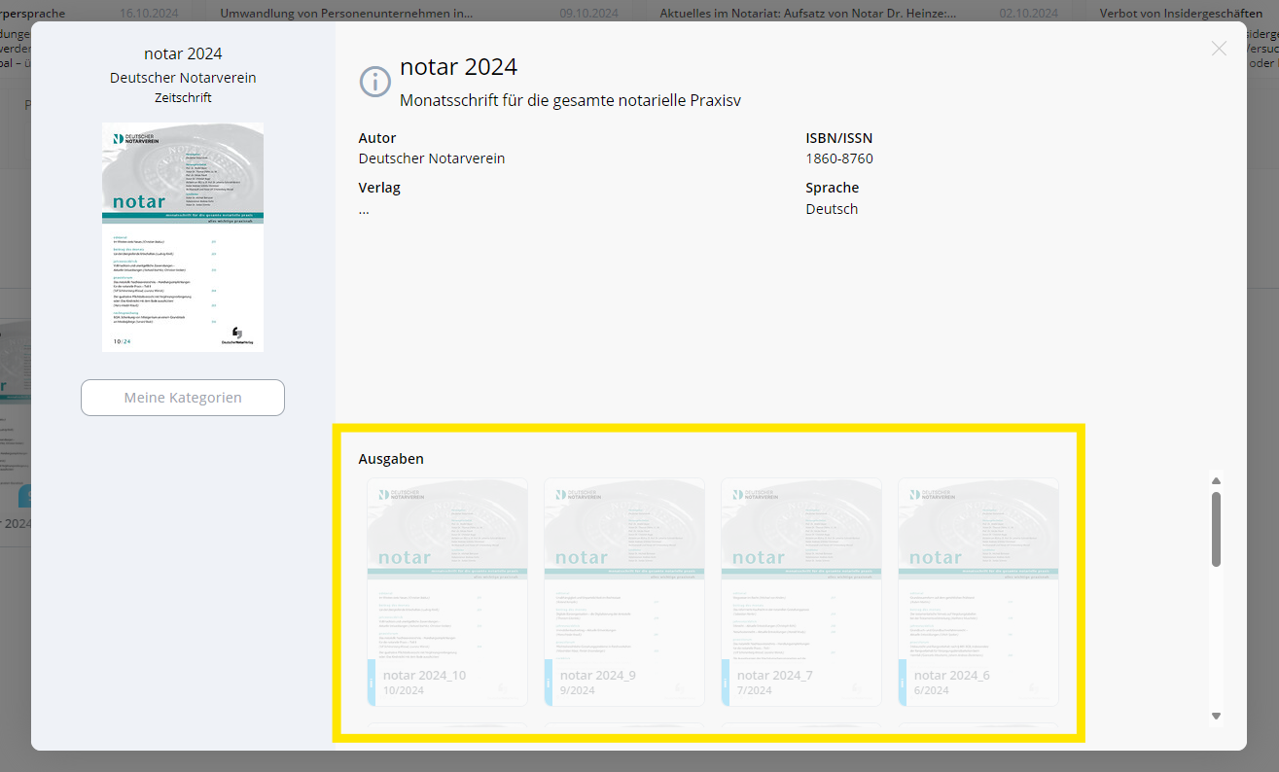1279x772 pixels.
Task: Click the scroll down arrow in issues list
Action: point(1216,716)
